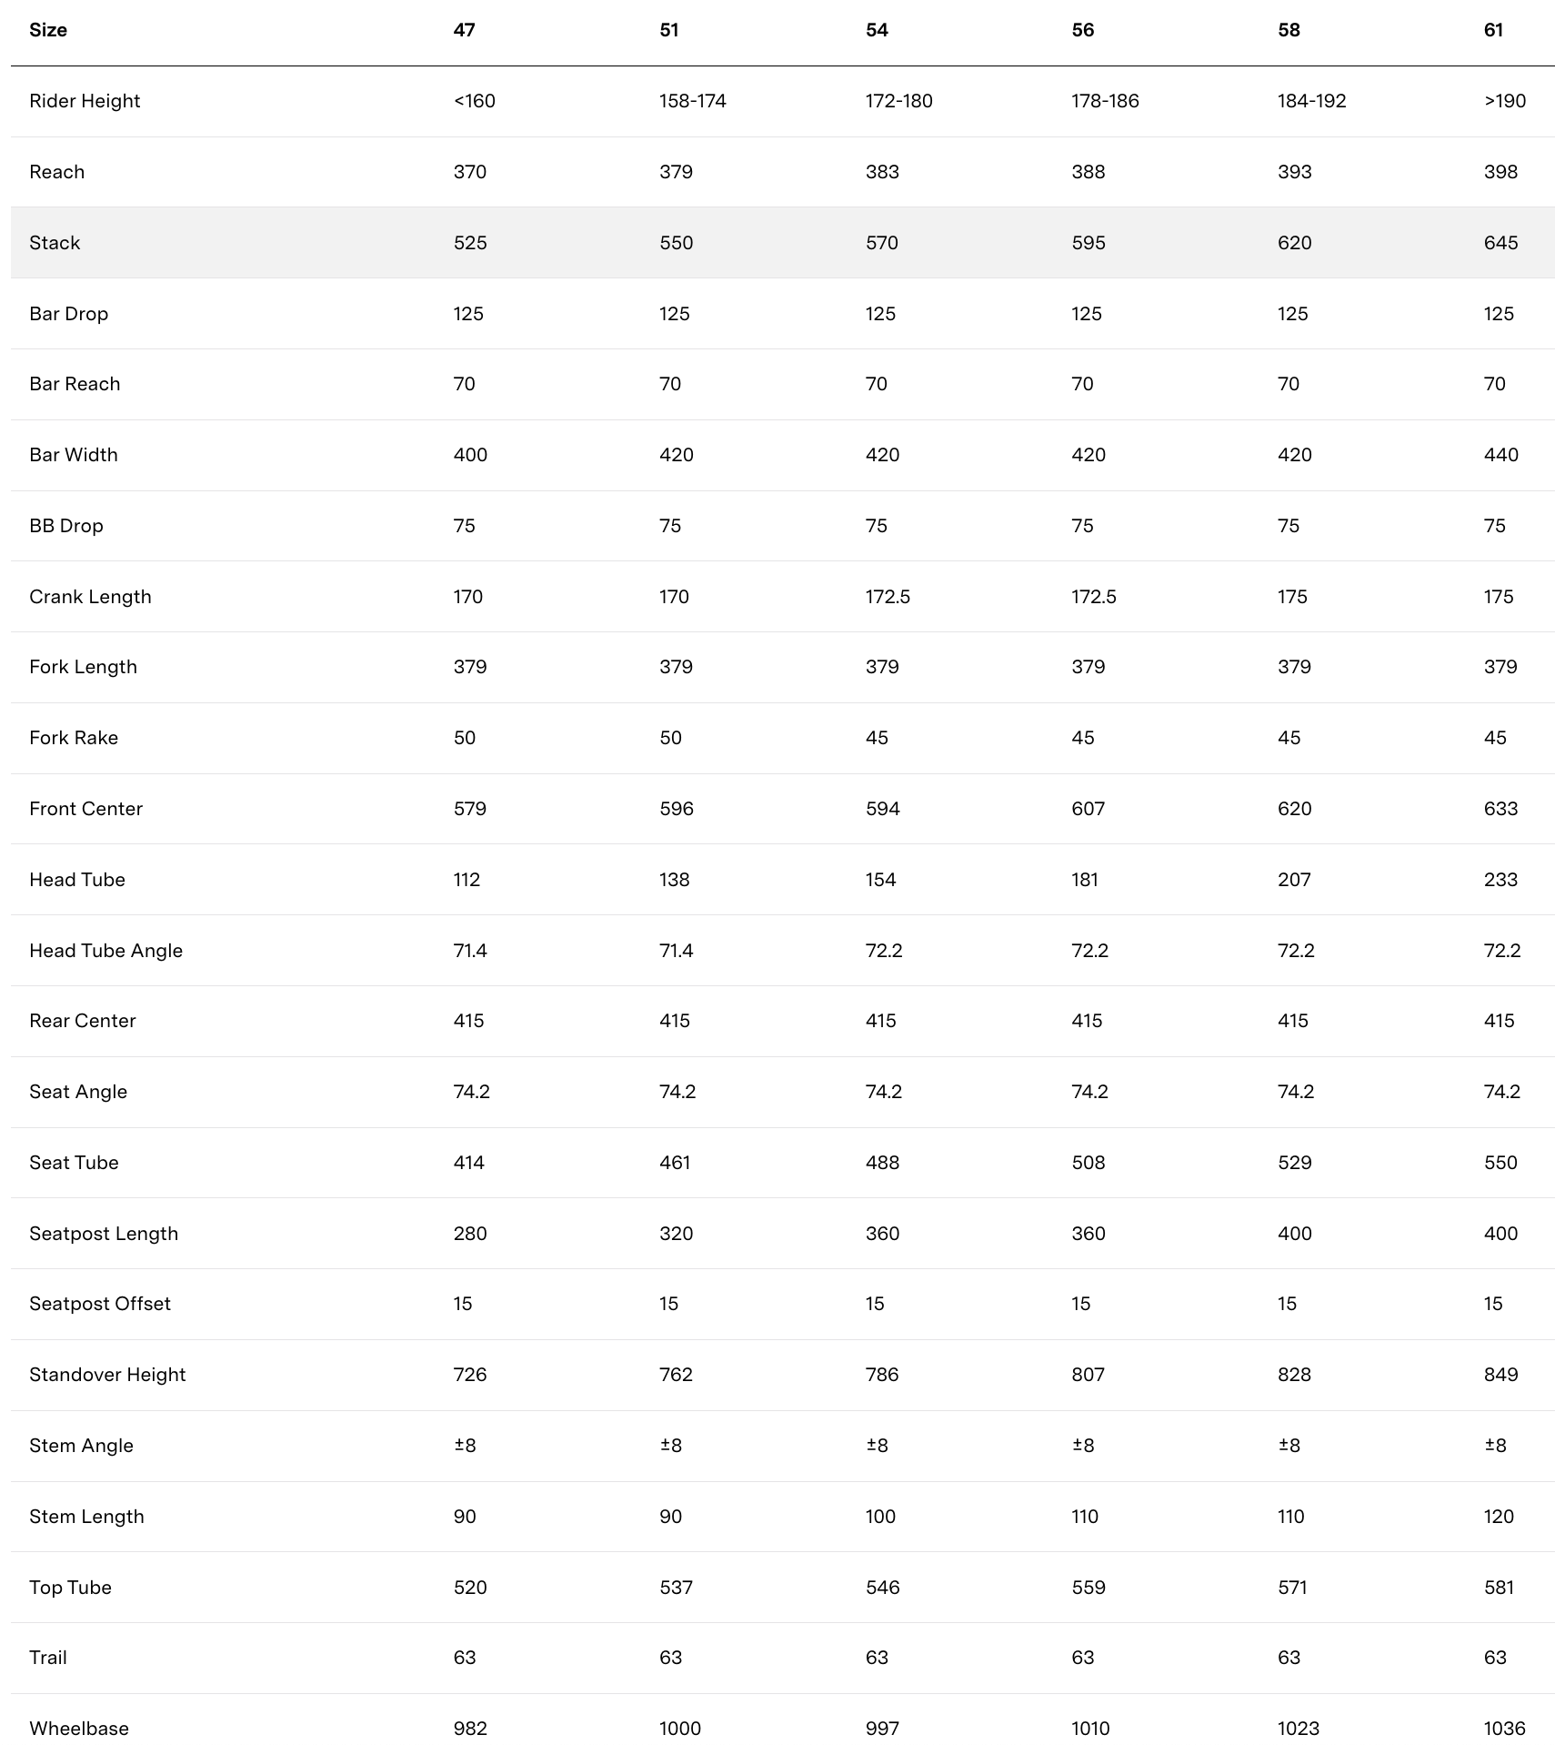The width and height of the screenshot is (1555, 1745).
Task: Click the Standover Height row label
Action: coord(107,1375)
